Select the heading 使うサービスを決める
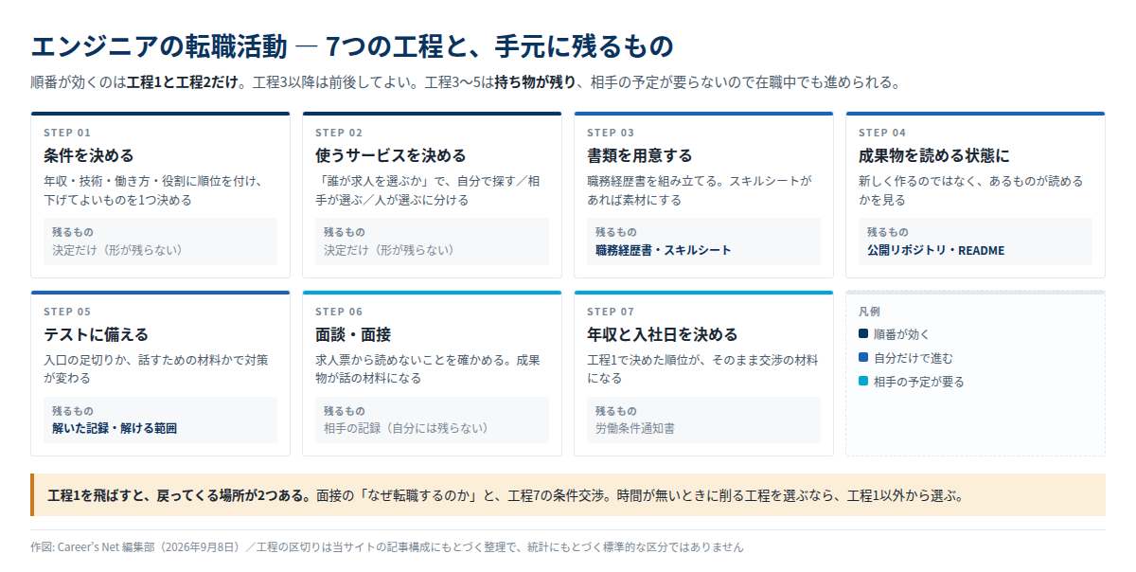The image size is (1136, 572). 391,155
